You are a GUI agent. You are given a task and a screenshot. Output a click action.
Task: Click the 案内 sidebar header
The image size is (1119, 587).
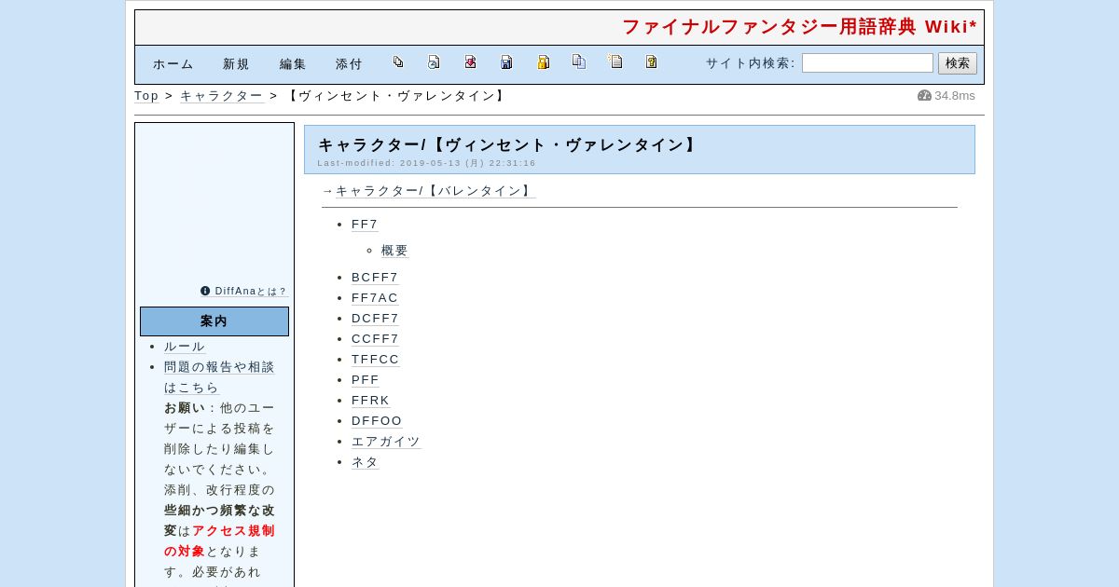[214, 321]
